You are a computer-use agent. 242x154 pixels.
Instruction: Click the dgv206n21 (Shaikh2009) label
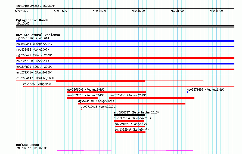[34, 55]
